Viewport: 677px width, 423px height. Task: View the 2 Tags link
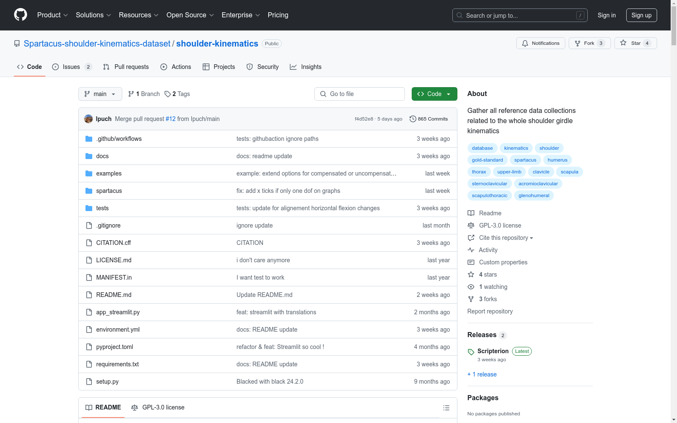pos(177,94)
